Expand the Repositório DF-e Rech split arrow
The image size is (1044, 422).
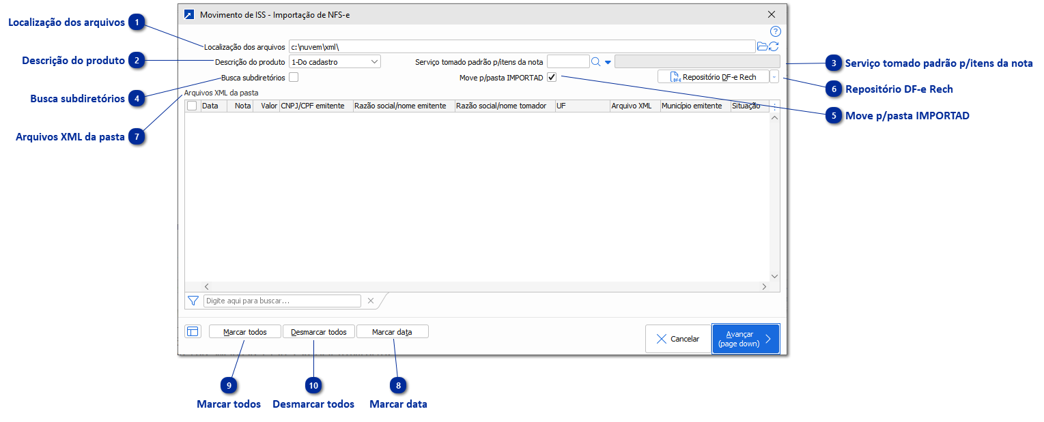(x=774, y=77)
